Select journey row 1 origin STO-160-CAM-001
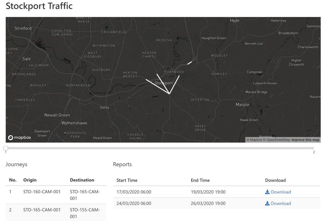 (x=42, y=192)
